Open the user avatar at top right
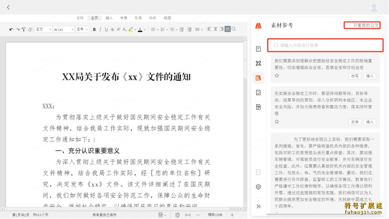This screenshot has height=219, width=389. [374, 7]
